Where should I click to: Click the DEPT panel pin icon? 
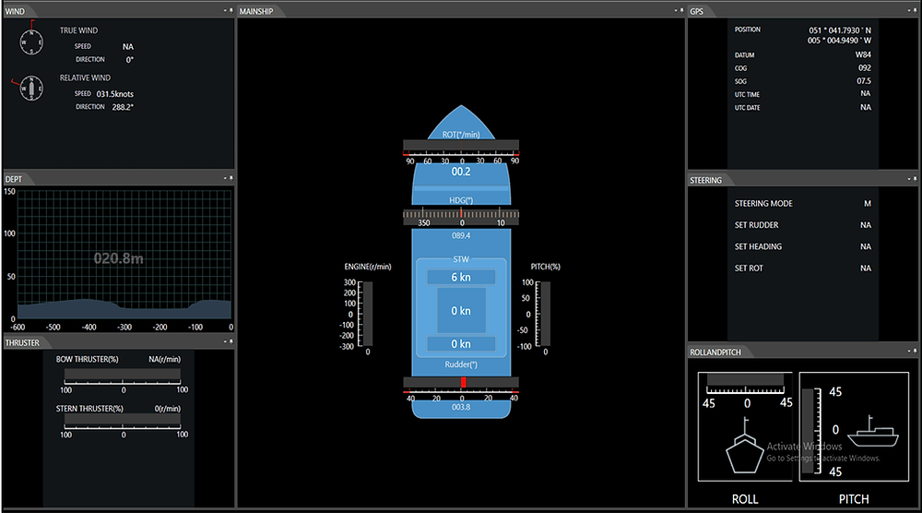click(231, 178)
